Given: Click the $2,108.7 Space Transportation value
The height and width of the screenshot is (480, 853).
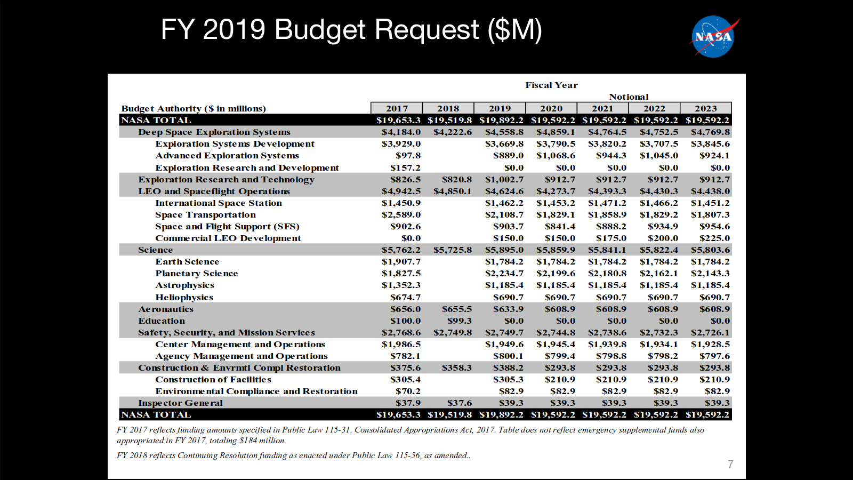Looking at the screenshot, I should point(504,214).
